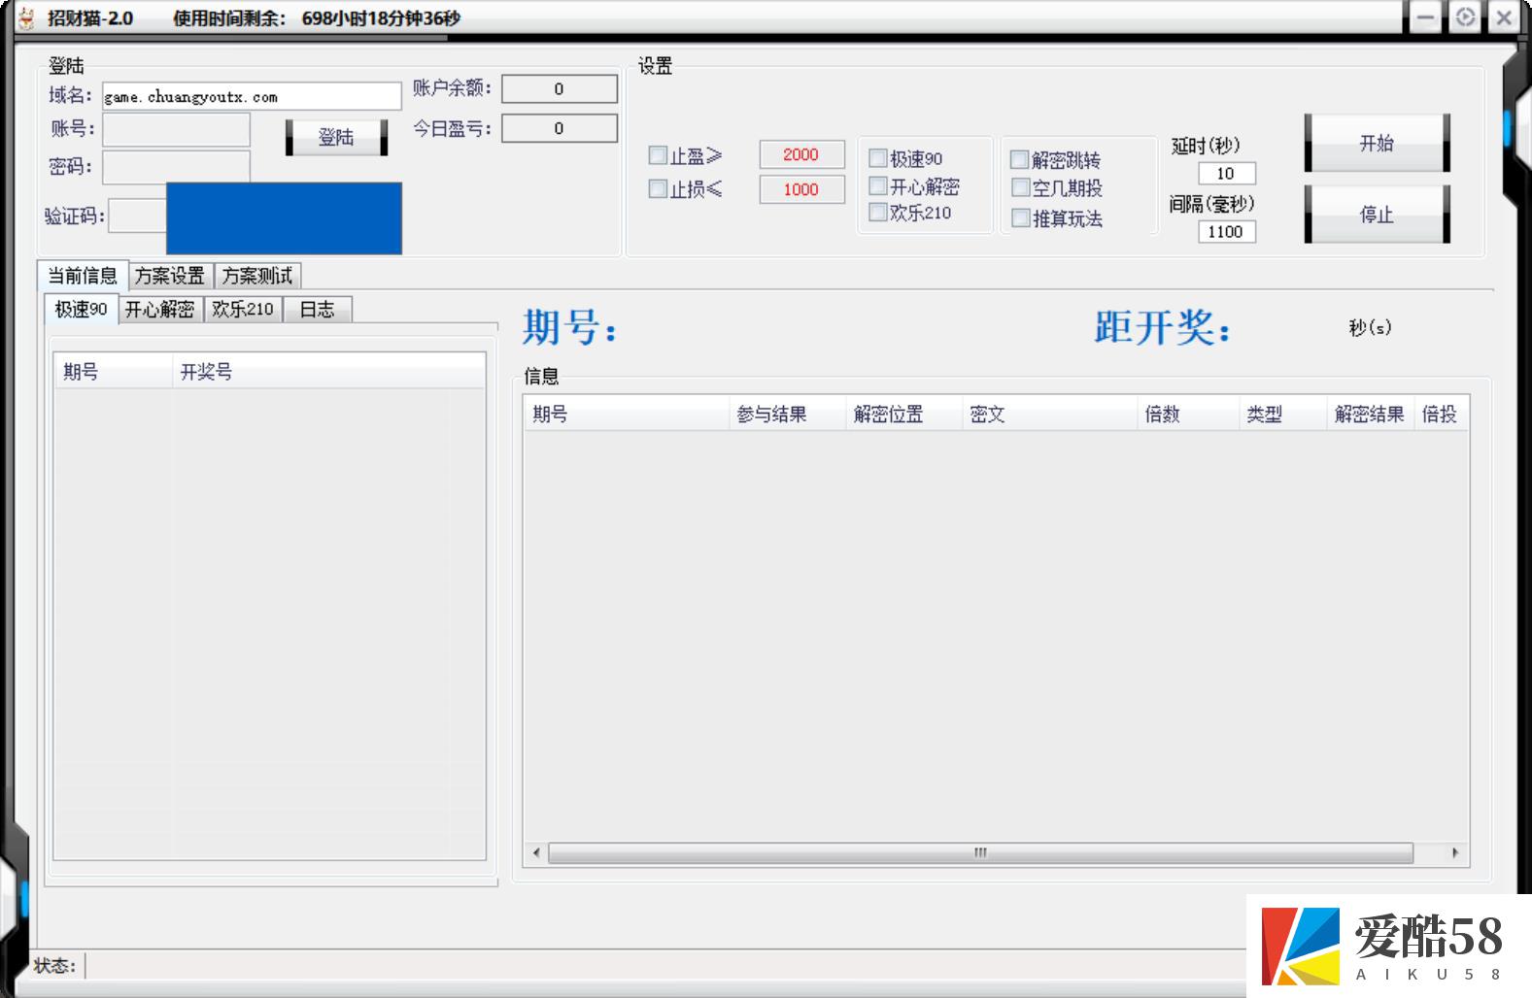Click the 账号 input field

tap(176, 129)
